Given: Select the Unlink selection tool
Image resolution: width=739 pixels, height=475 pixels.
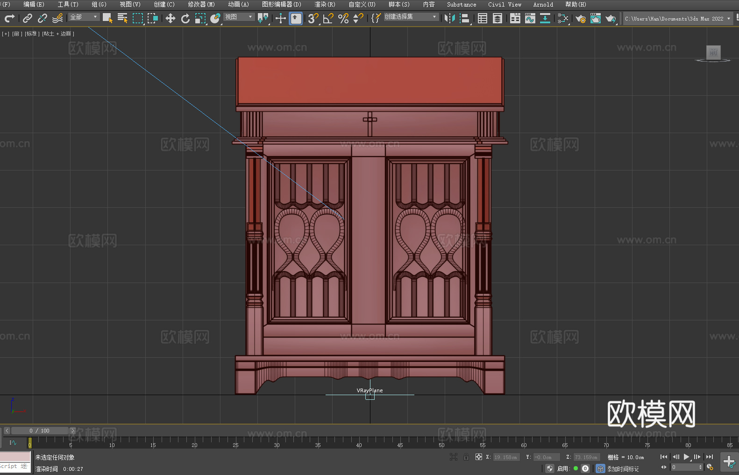Looking at the screenshot, I should click(43, 18).
